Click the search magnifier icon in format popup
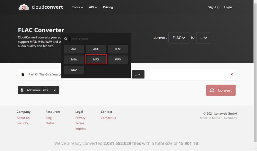257x151 pixels. [66, 39]
